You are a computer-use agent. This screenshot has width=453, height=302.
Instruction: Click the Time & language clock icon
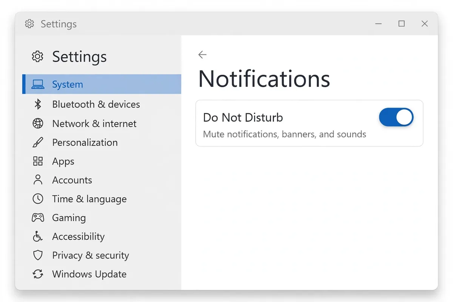[x=38, y=199]
